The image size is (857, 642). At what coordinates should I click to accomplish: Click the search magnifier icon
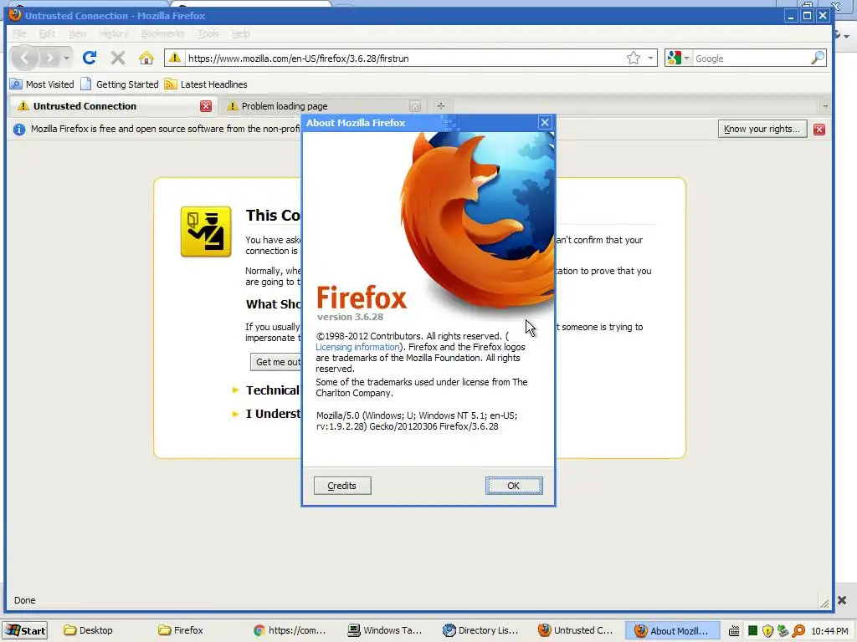817,58
